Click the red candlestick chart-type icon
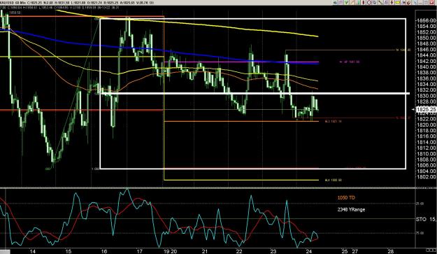Viewport: 437px width, 254px height. tap(364, 3)
